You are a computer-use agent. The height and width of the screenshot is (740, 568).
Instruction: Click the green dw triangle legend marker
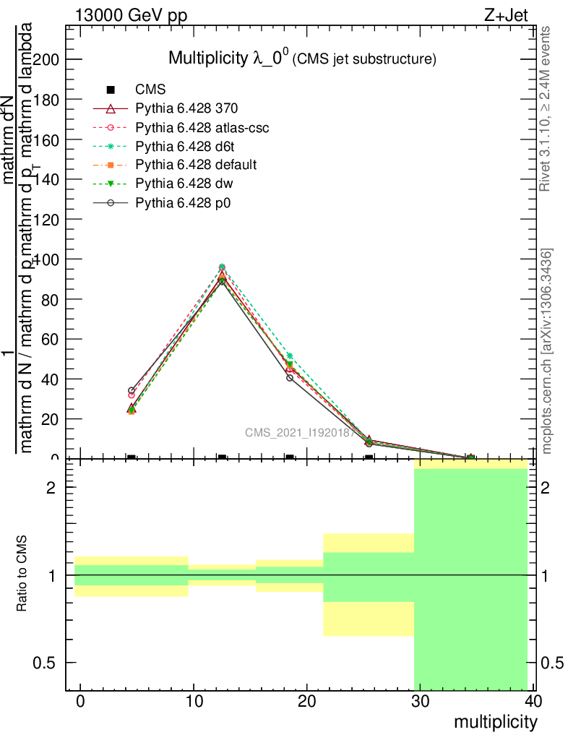[111, 184]
